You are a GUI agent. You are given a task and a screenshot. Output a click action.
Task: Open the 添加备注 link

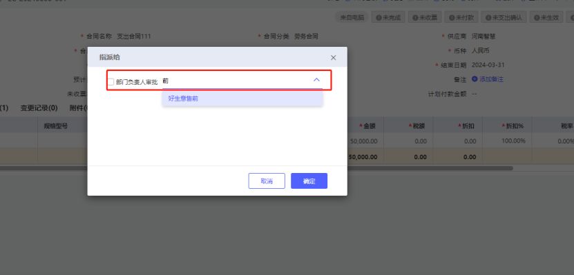491,79
